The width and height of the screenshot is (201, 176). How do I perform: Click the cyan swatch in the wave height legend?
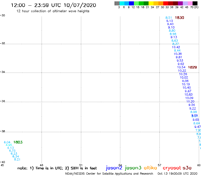click(x=122, y=3)
